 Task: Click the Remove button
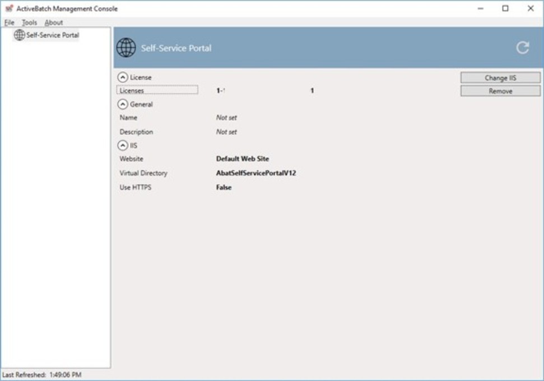point(500,91)
